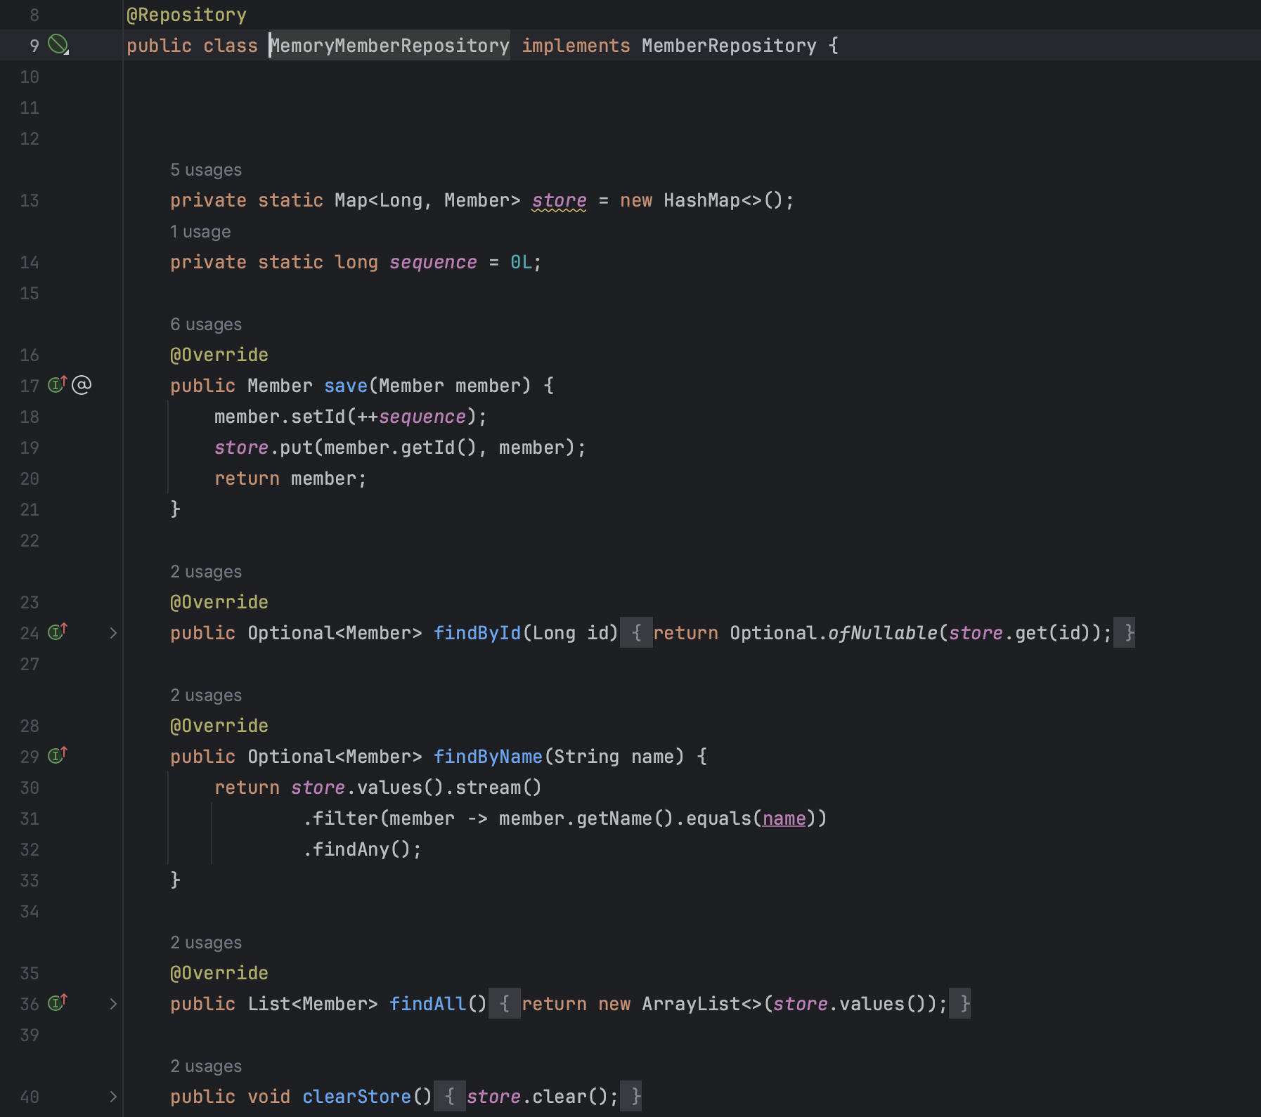Click the @Override annotation on line 28
This screenshot has width=1261, height=1117.
point(219,726)
